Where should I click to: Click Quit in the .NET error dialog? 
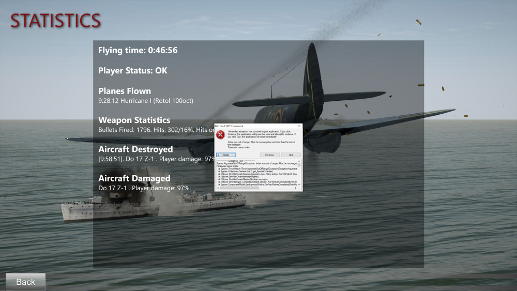click(291, 155)
